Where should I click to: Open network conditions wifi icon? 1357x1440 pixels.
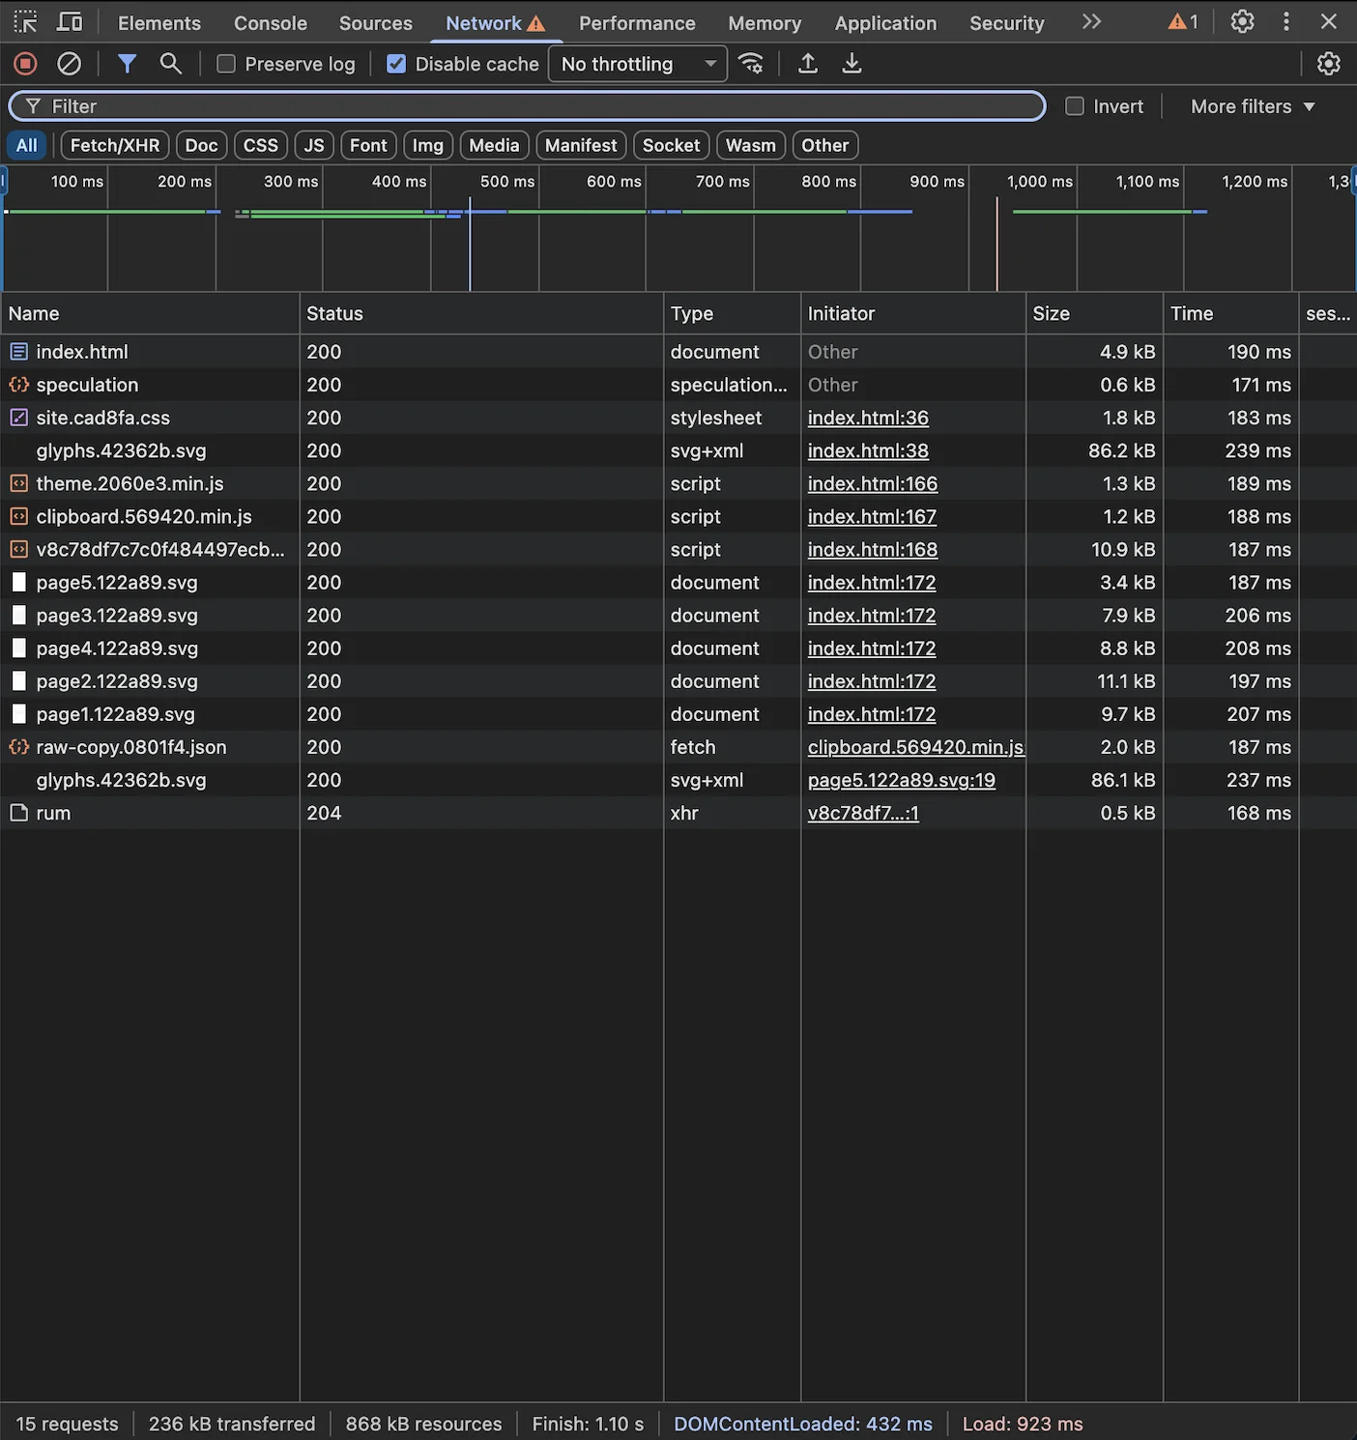(x=751, y=64)
